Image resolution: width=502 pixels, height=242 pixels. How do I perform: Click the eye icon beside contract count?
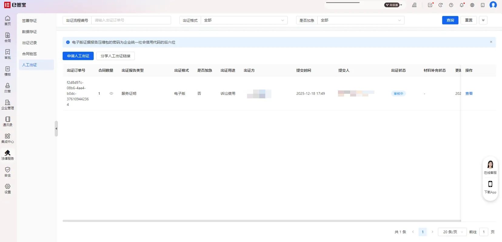(111, 93)
